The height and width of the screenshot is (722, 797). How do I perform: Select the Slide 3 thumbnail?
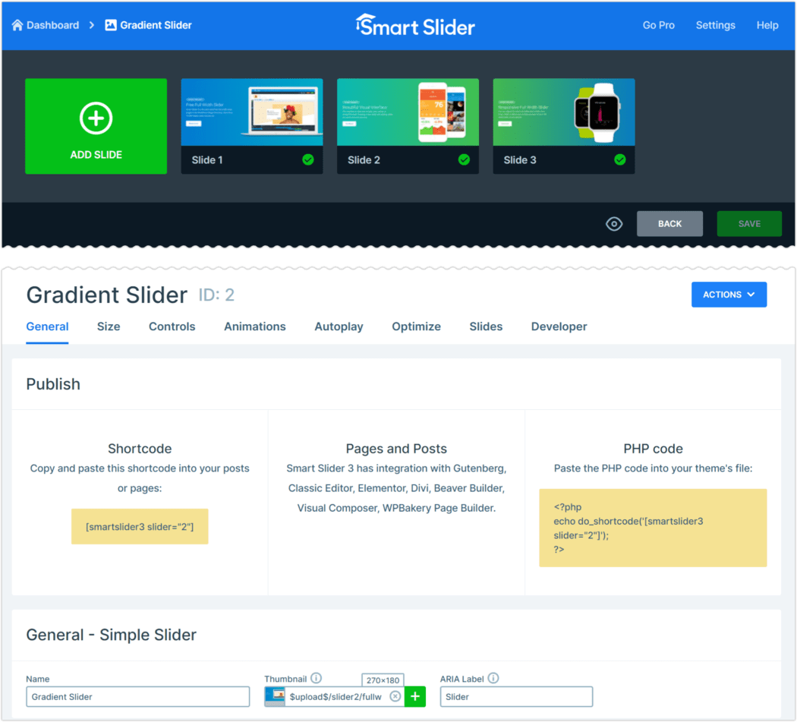(564, 112)
